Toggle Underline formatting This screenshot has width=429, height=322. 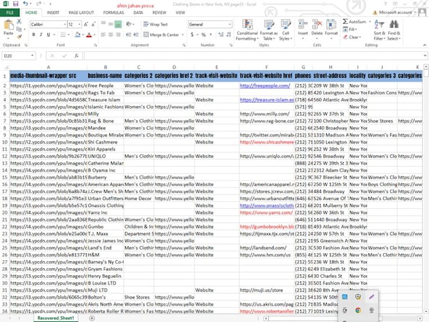coord(49,35)
